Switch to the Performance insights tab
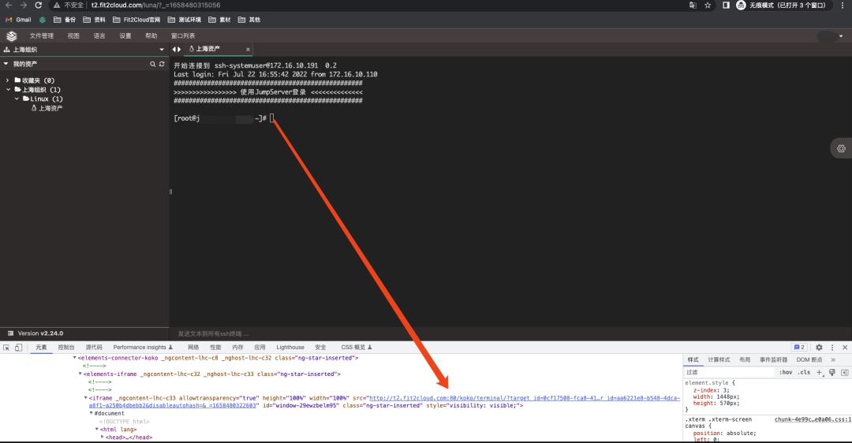This screenshot has width=852, height=443. 143,348
